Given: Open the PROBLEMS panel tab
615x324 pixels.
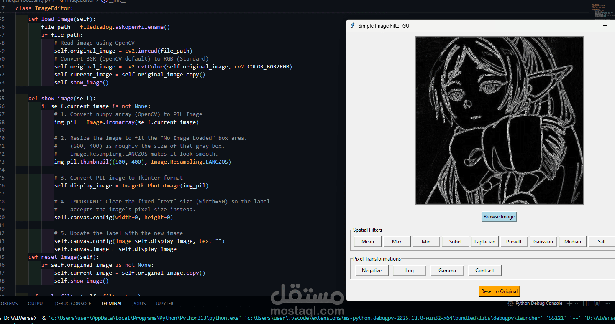Looking at the screenshot, I should [x=8, y=304].
